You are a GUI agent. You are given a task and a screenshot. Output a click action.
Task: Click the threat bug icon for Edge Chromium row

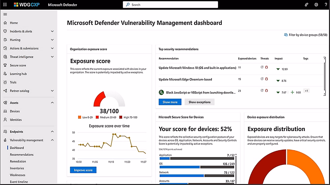click(x=267, y=79)
